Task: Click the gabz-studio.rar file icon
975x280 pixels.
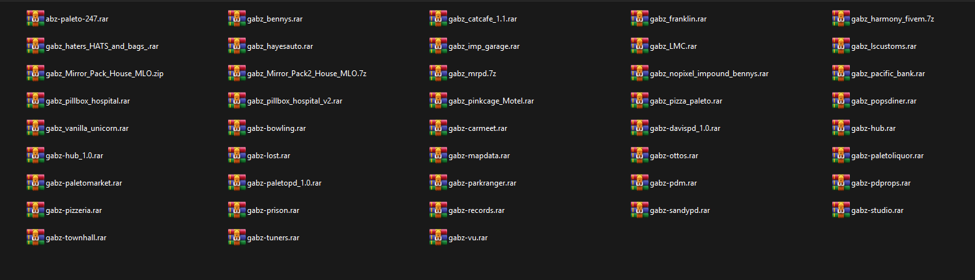Action: 840,210
